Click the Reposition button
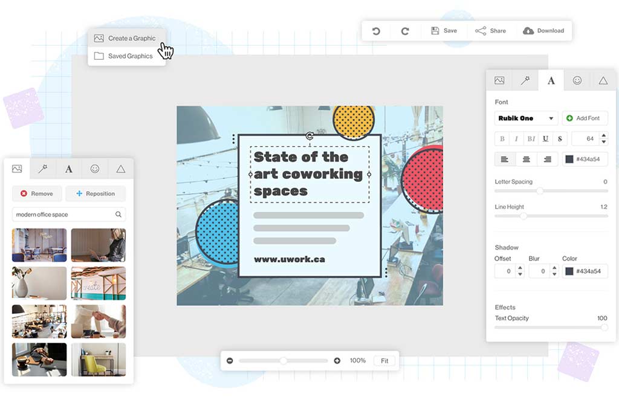Viewport: 619px width, 411px height. click(96, 193)
